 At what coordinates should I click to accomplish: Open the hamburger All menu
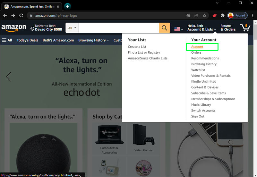(x=7, y=40)
